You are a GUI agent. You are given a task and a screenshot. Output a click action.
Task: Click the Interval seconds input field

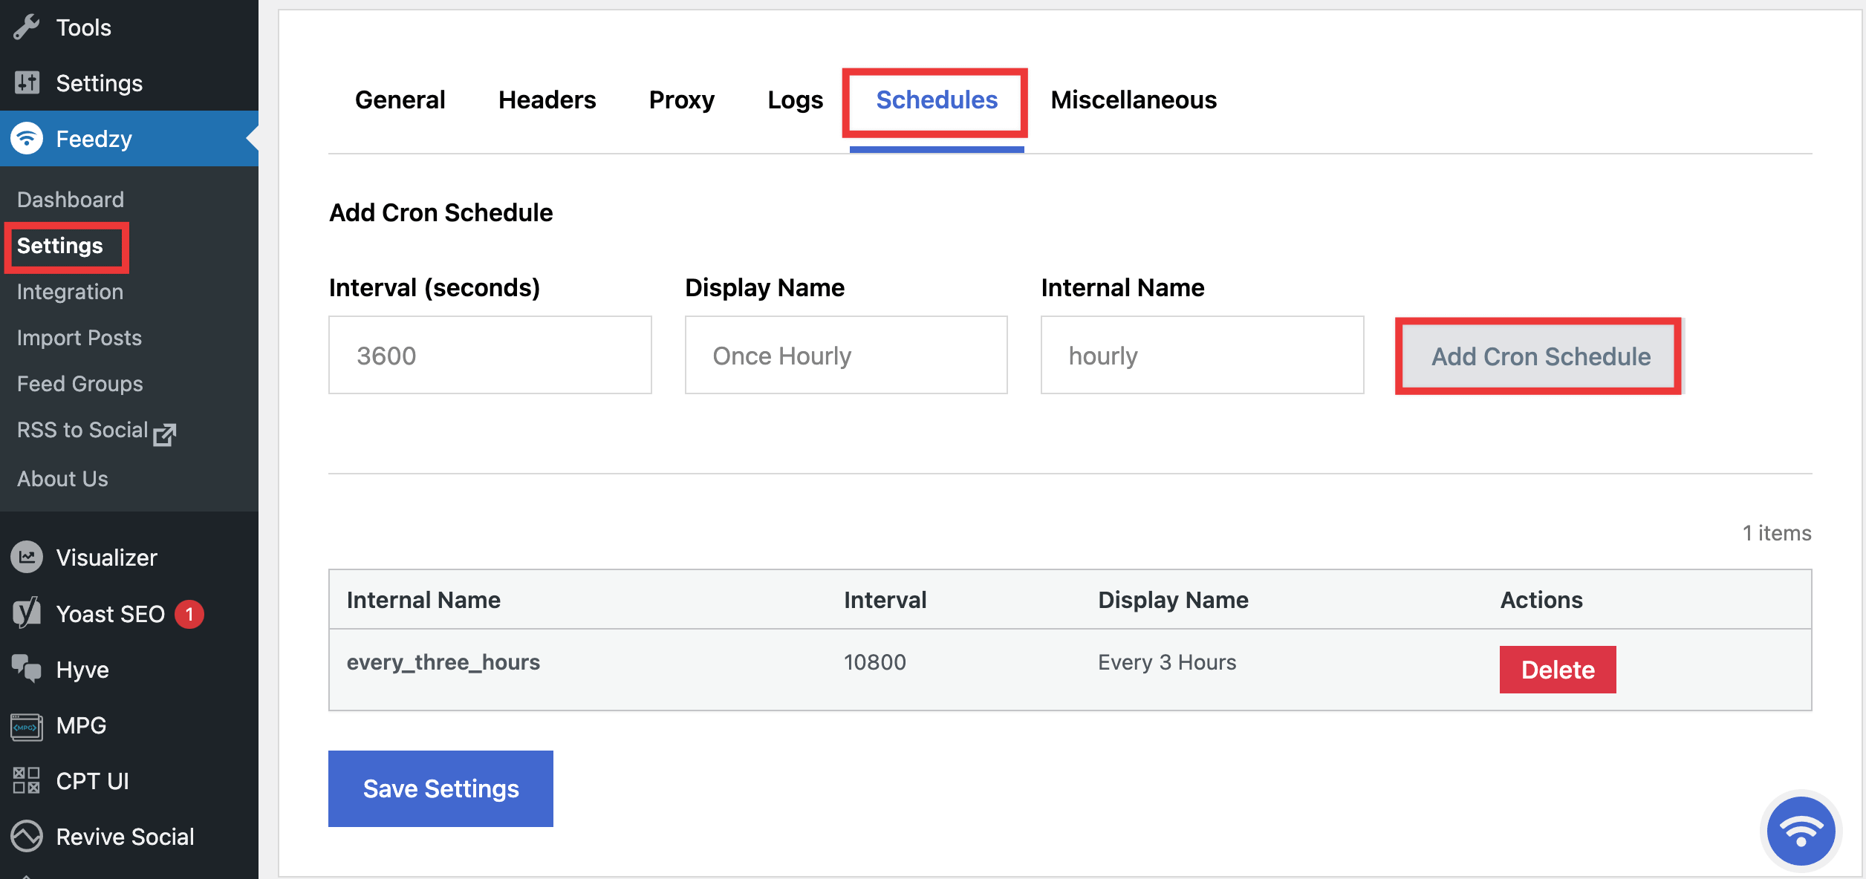click(490, 356)
